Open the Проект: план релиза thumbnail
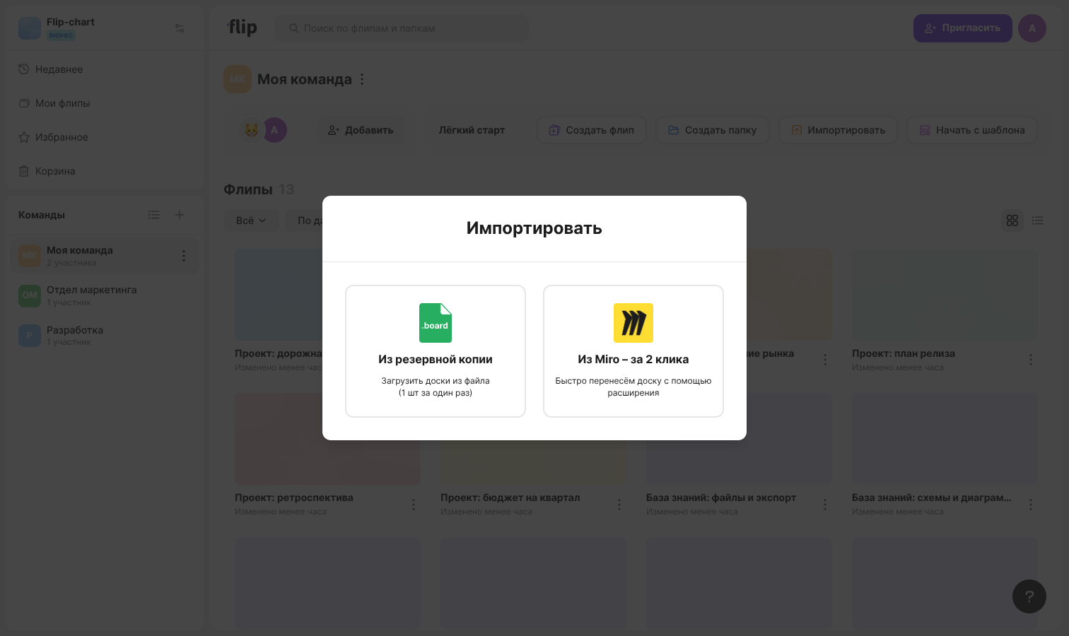This screenshot has width=1069, height=636. coord(945,294)
